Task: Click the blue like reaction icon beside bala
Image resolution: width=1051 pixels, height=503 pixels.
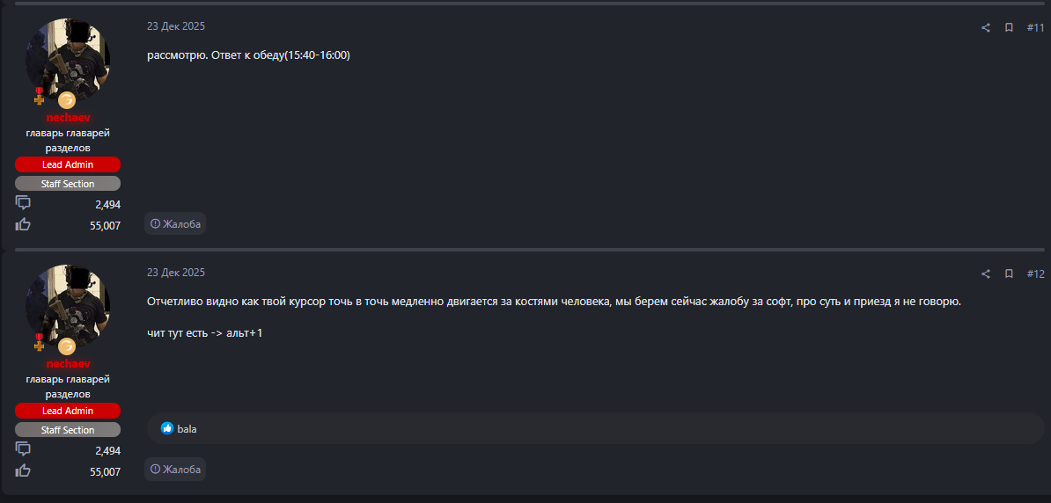Action: point(167,429)
